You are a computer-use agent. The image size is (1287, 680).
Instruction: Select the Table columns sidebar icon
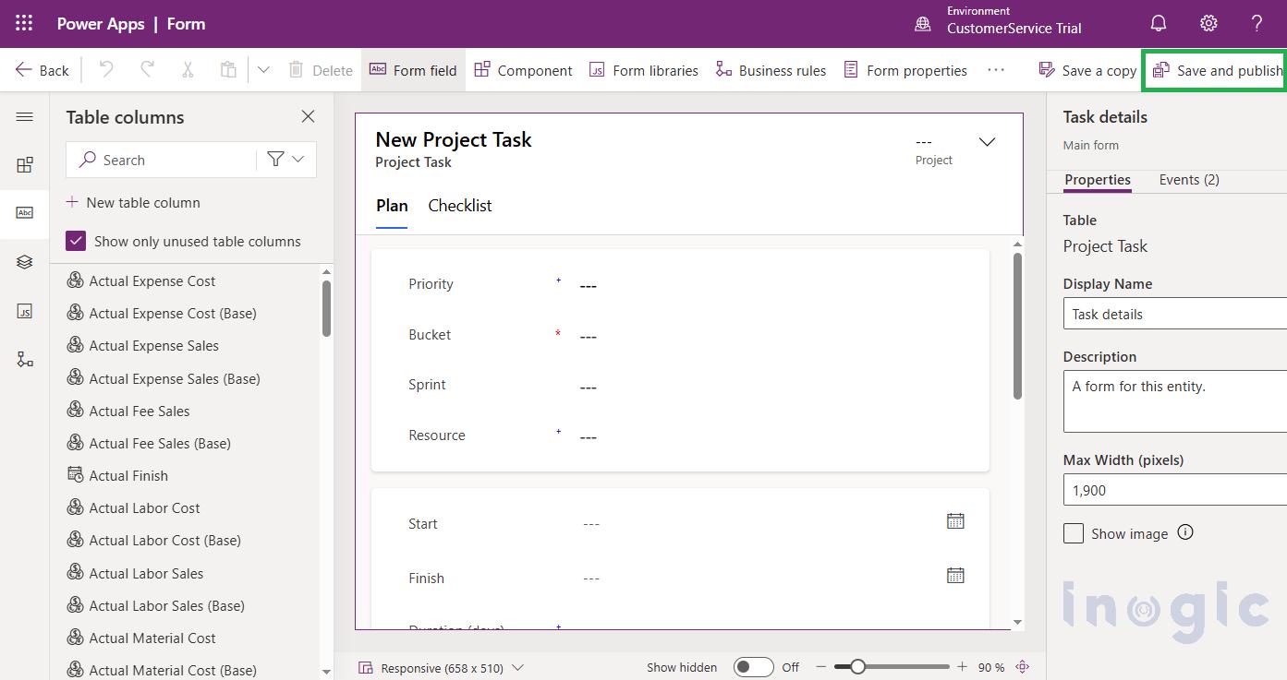point(24,212)
